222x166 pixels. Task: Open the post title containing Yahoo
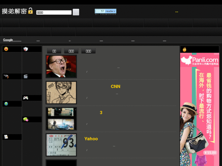click(91, 139)
